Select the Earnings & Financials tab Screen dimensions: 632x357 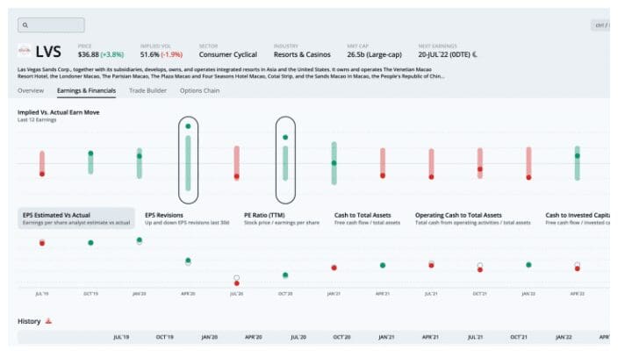tap(86, 90)
